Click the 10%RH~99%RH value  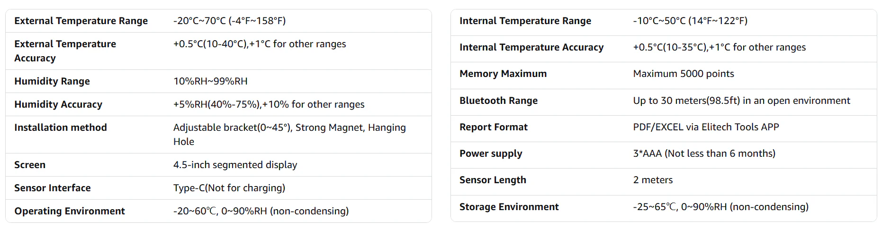(x=210, y=81)
